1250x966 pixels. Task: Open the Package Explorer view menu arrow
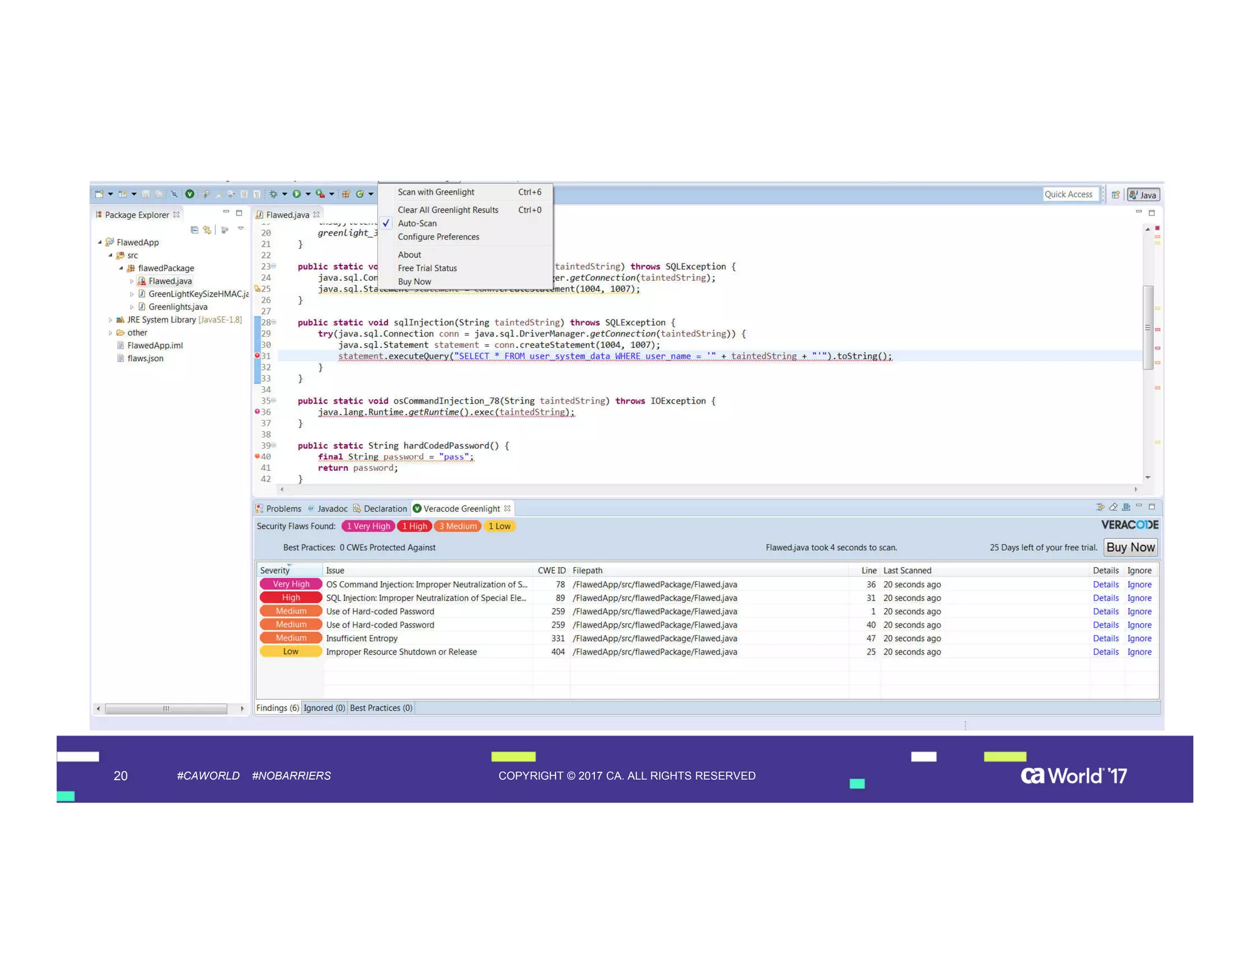(x=240, y=229)
